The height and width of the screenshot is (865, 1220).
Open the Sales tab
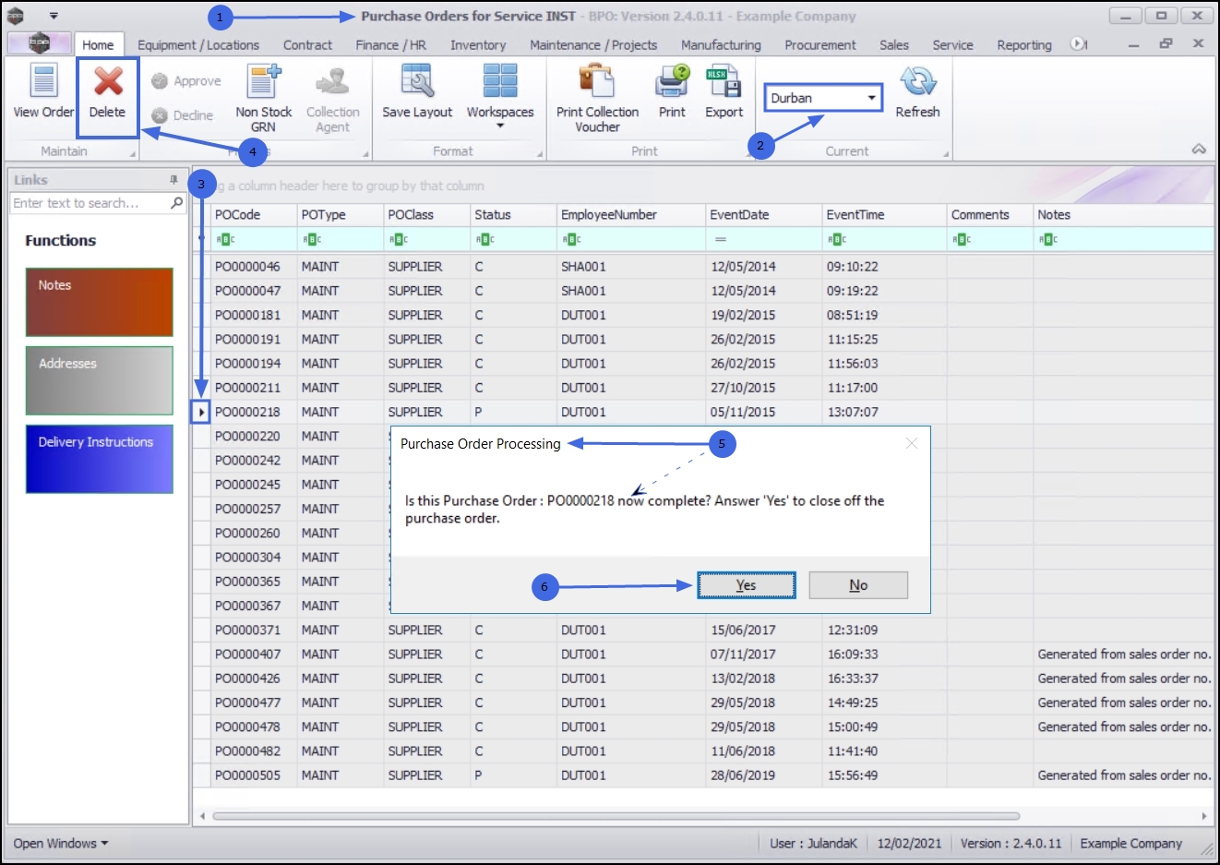(893, 44)
